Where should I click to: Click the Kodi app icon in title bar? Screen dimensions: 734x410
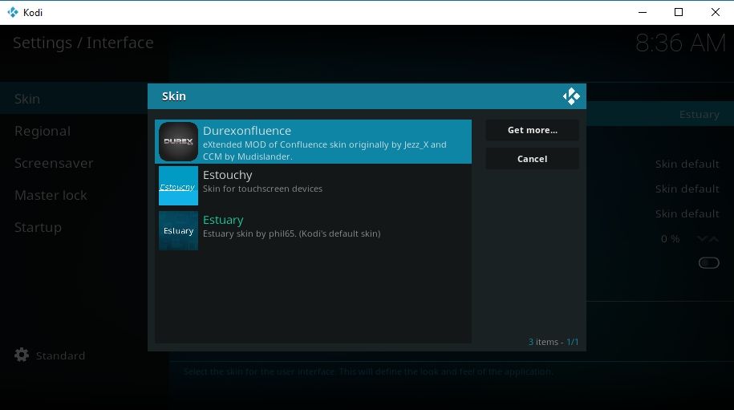click(x=13, y=12)
